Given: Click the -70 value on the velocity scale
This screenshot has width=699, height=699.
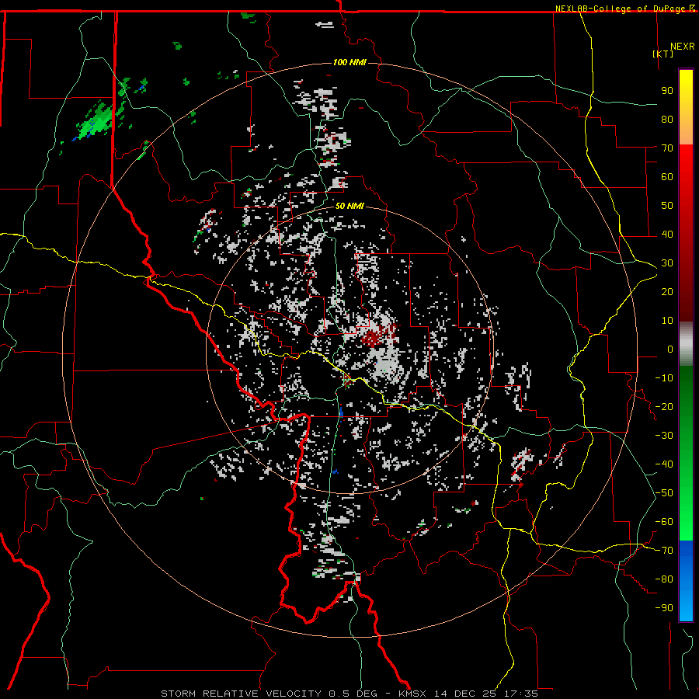Looking at the screenshot, I should (664, 551).
